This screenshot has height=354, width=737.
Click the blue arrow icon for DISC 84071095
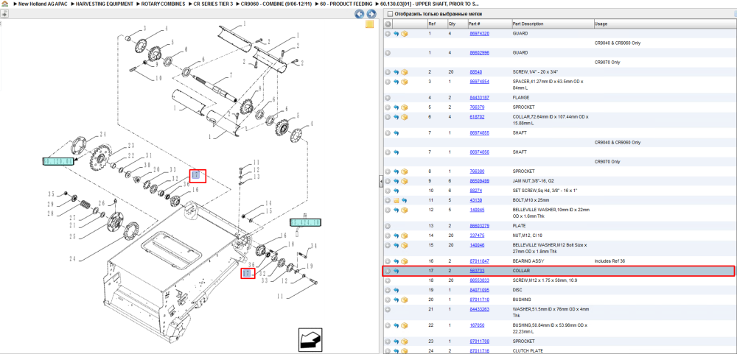(x=397, y=290)
